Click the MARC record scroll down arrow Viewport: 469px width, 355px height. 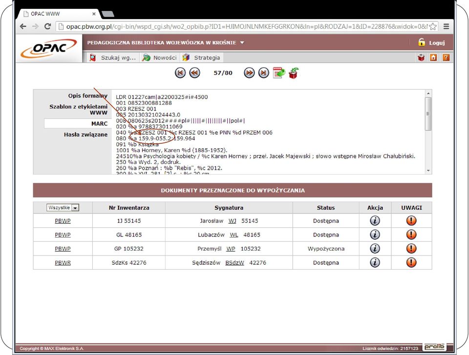[x=428, y=171]
